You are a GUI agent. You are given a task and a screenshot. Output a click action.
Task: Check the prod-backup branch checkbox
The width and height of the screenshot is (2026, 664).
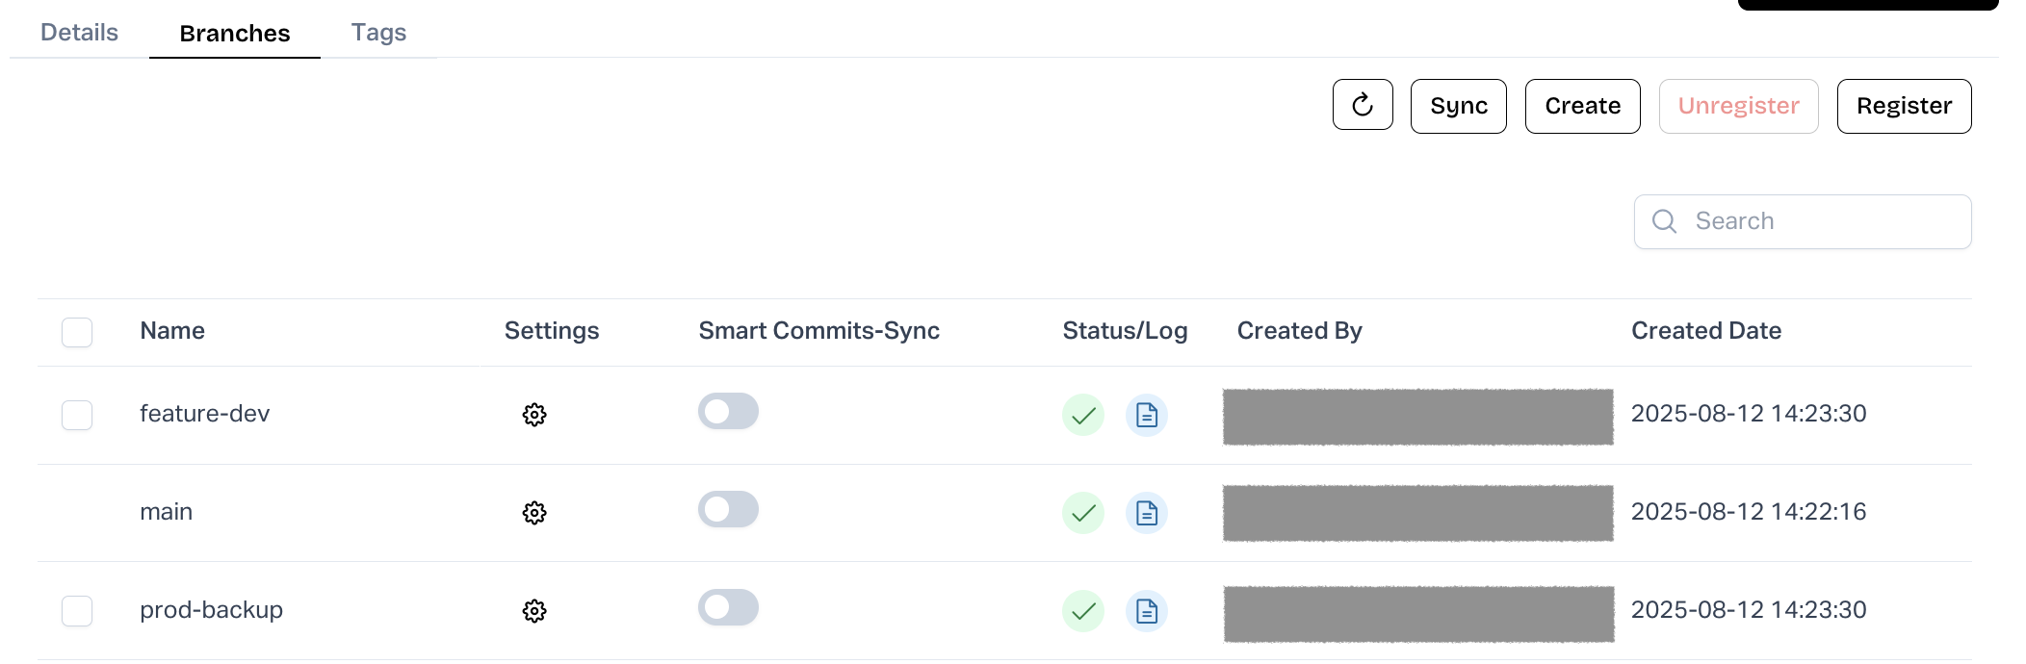pos(77,611)
